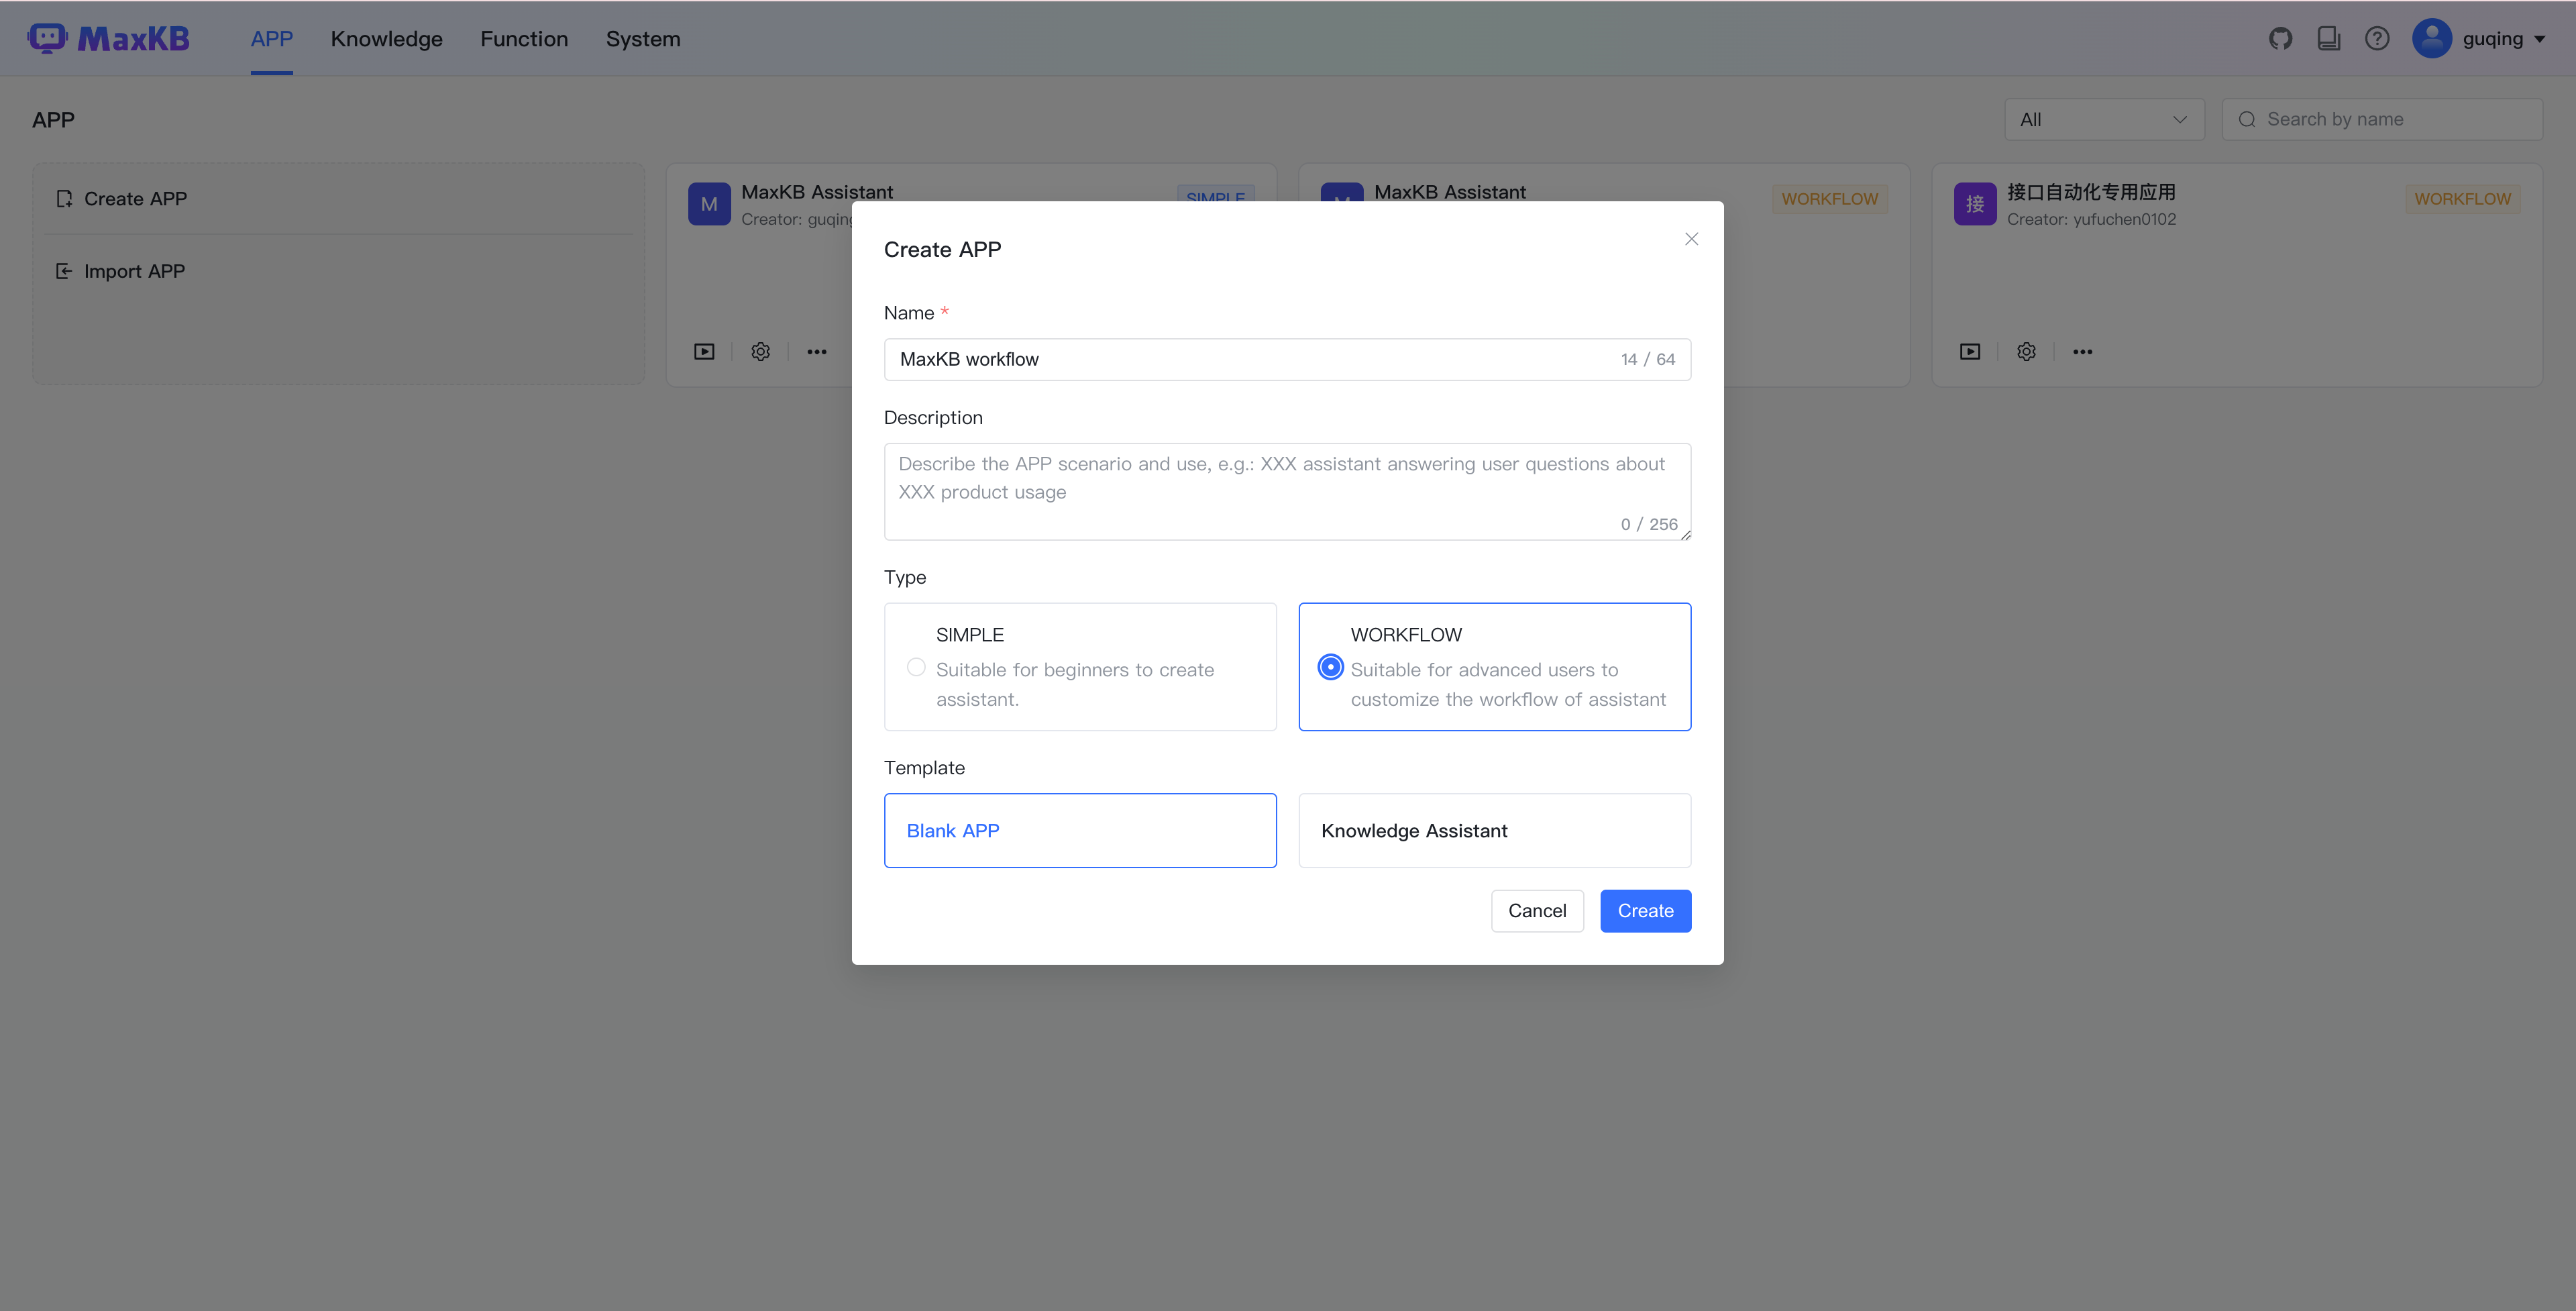
Task: Open the documentation book icon
Action: [x=2328, y=38]
